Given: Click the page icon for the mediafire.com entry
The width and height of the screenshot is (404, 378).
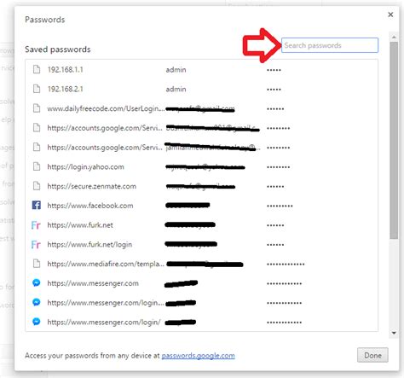Looking at the screenshot, I should click(37, 264).
